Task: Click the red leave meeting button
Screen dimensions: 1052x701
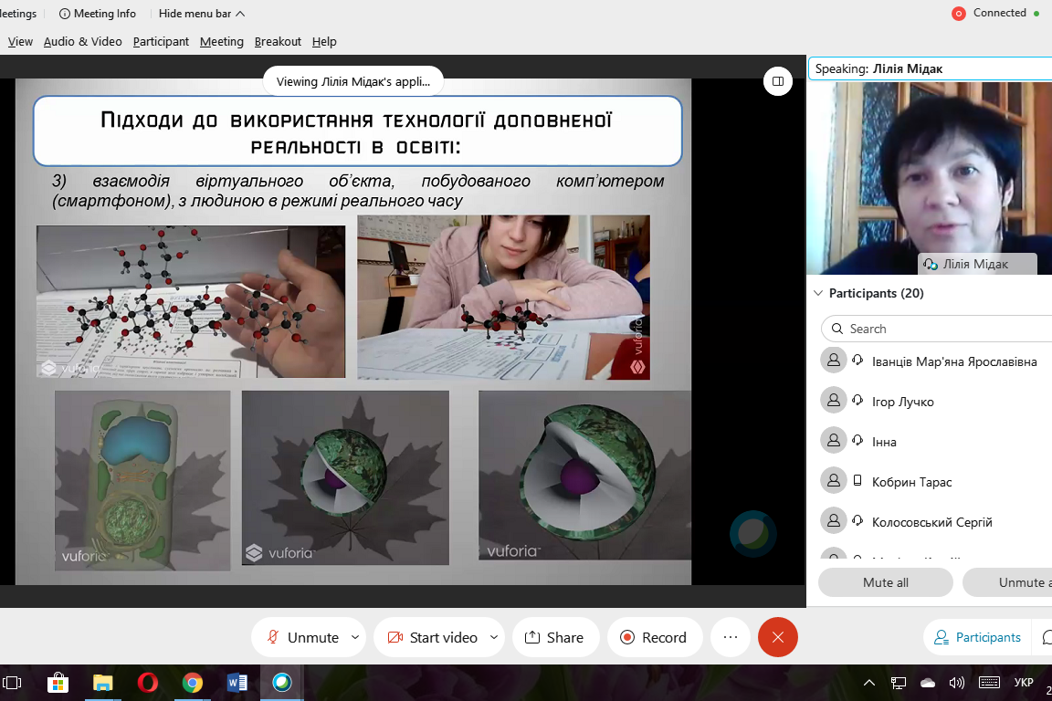Action: [x=777, y=637]
